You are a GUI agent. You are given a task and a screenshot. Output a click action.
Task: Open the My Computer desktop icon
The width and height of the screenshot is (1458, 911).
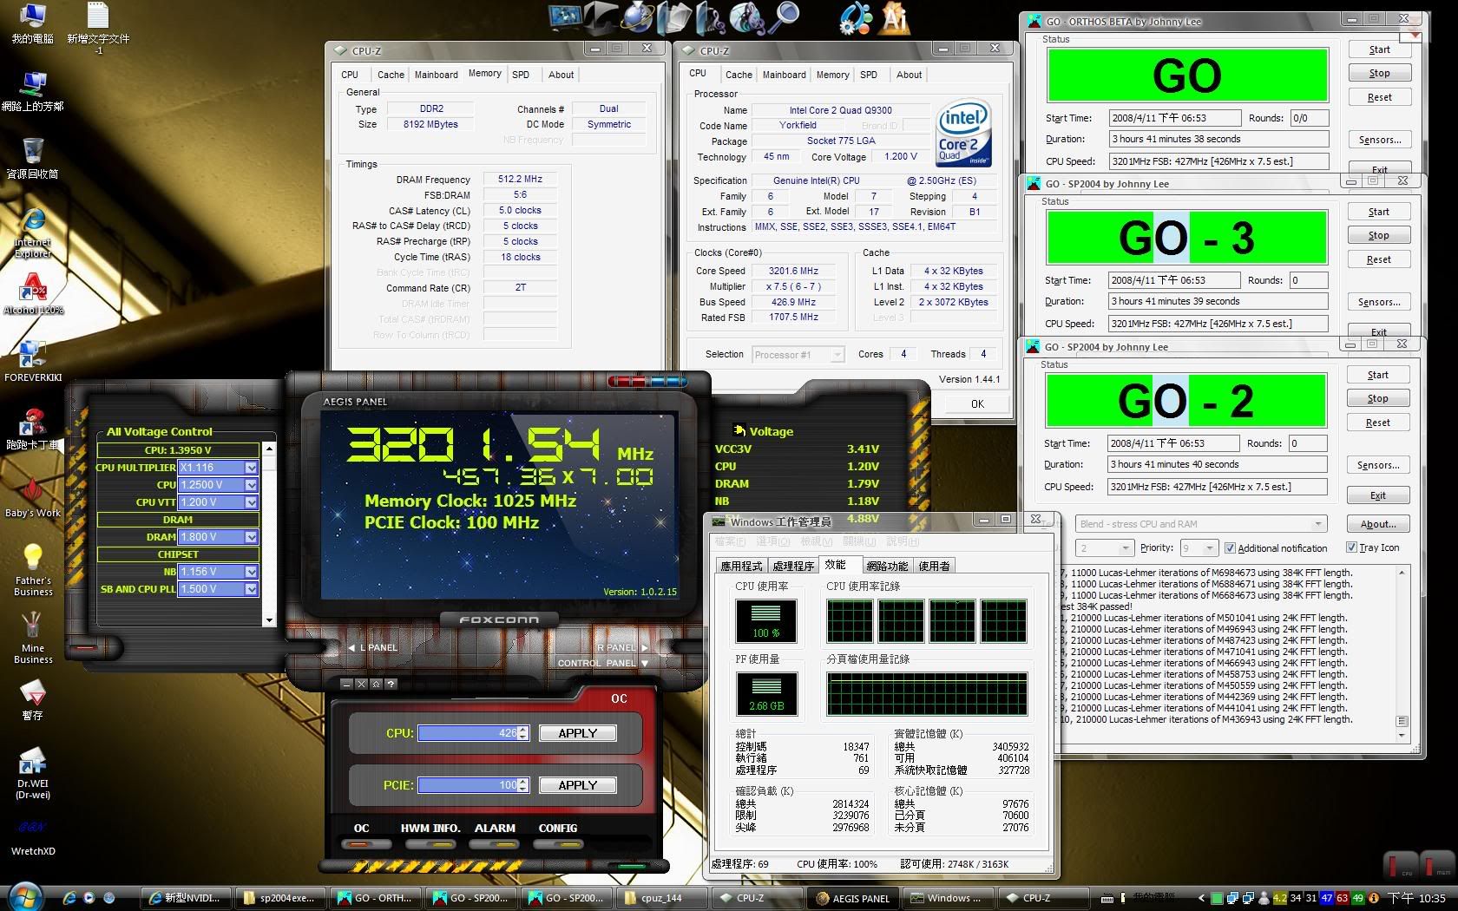coord(32,23)
